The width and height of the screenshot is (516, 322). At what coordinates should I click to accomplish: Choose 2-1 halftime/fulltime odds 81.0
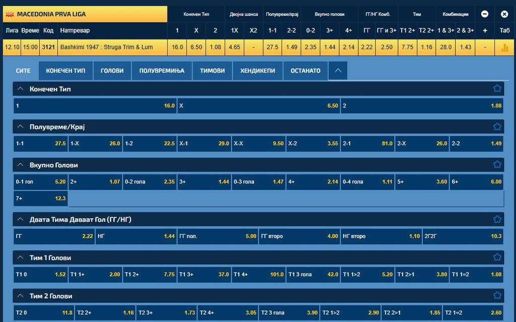click(x=367, y=144)
